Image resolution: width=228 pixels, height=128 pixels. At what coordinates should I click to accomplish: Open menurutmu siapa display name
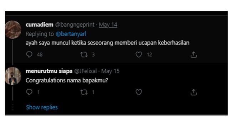(x=49, y=71)
